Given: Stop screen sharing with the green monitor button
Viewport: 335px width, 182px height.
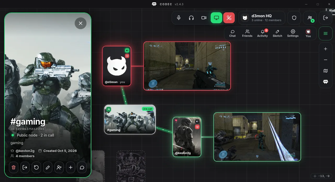Looking at the screenshot, I should tap(216, 18).
